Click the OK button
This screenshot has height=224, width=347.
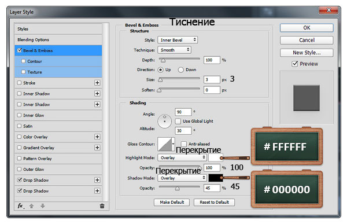click(307, 28)
